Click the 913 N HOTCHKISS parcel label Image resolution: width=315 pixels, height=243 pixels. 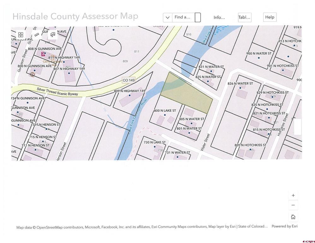(x=290, y=41)
